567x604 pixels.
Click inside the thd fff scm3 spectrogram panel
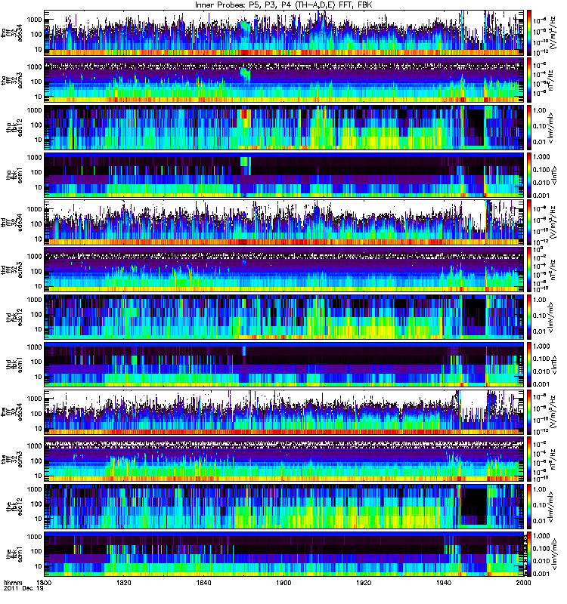pos(284,270)
